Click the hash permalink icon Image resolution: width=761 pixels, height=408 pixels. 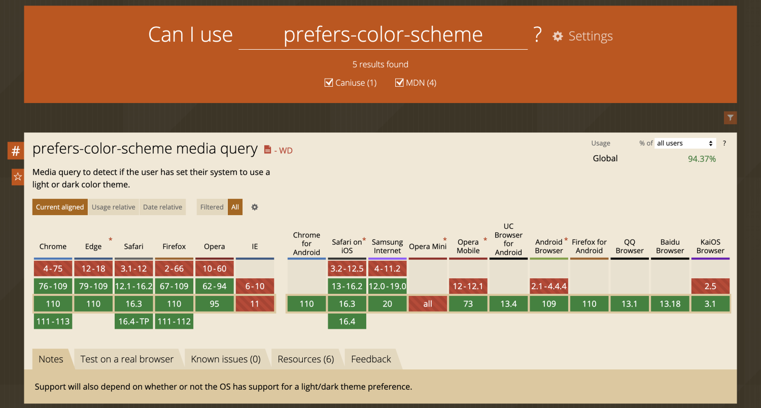[x=16, y=151]
